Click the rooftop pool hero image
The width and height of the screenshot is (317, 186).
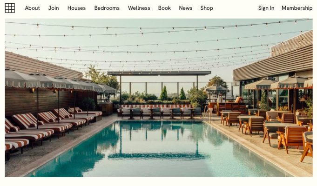159,98
